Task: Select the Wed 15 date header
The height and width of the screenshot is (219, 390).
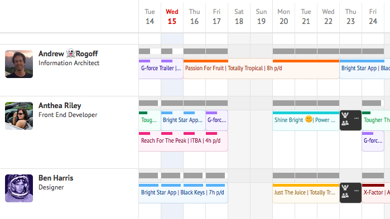Action: (x=172, y=17)
